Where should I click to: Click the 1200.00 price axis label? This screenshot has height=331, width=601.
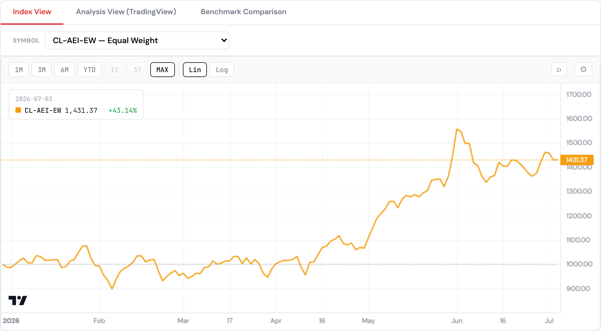[x=579, y=216]
